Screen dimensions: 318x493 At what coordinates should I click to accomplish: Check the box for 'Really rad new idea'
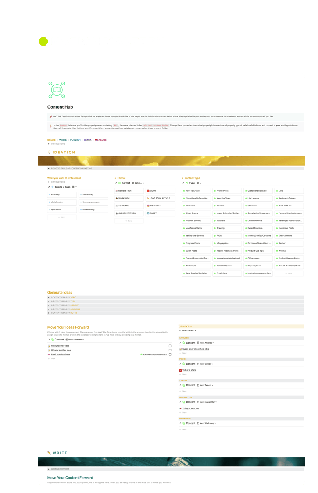170,346
